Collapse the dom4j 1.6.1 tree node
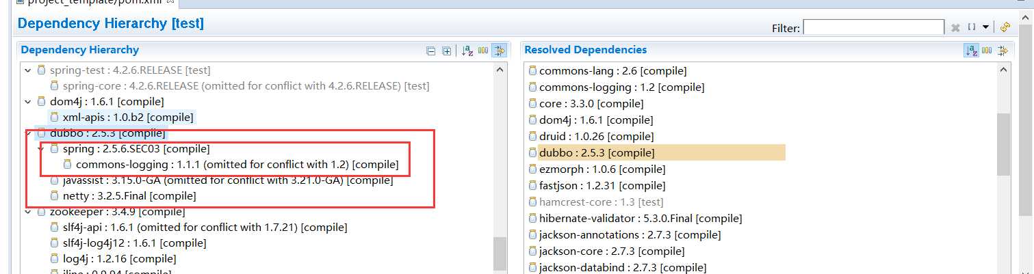This screenshot has height=274, width=1034. [27, 102]
